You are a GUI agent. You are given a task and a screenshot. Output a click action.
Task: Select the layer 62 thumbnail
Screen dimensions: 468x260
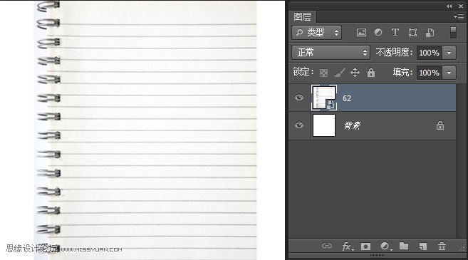click(324, 98)
